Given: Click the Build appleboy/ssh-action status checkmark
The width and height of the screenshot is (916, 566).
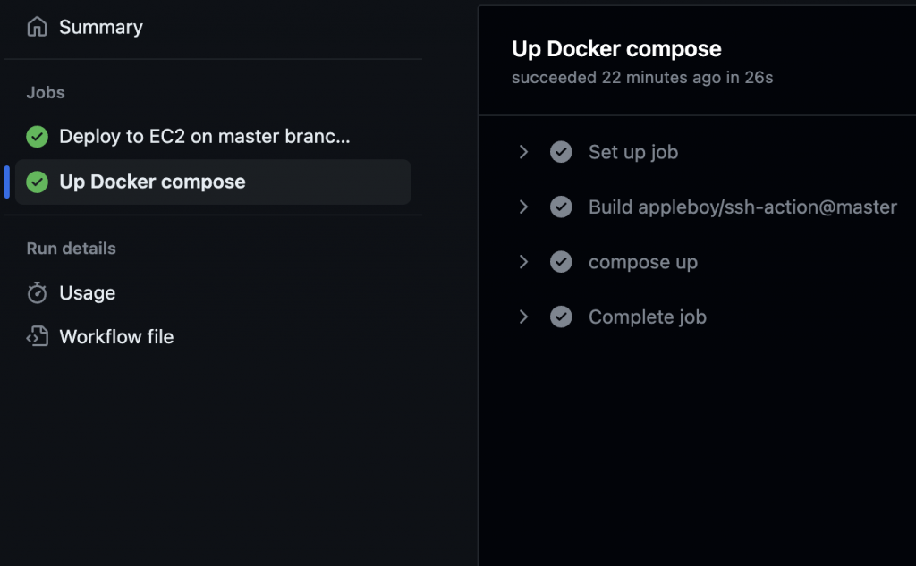Looking at the screenshot, I should [561, 207].
